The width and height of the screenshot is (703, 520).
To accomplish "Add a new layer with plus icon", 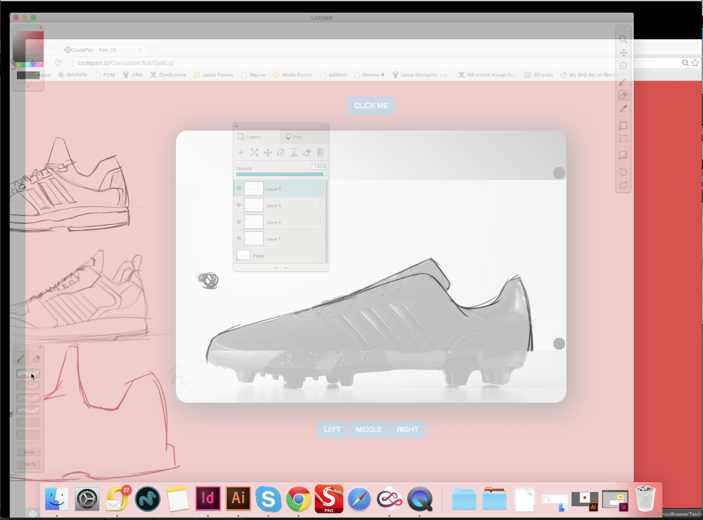I will coord(241,152).
